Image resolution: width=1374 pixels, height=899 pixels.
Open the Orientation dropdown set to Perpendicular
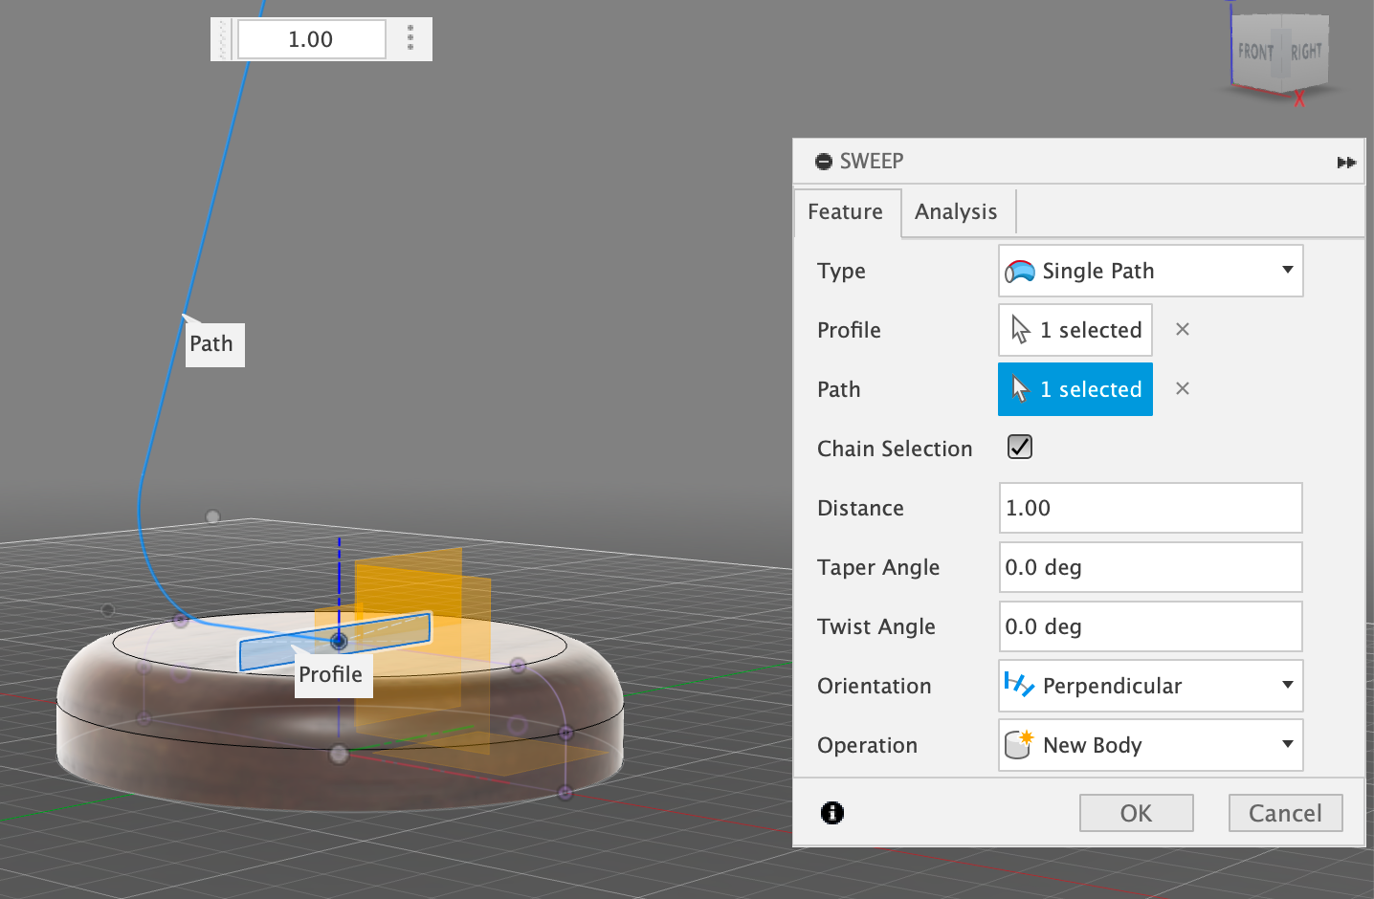[1150, 686]
